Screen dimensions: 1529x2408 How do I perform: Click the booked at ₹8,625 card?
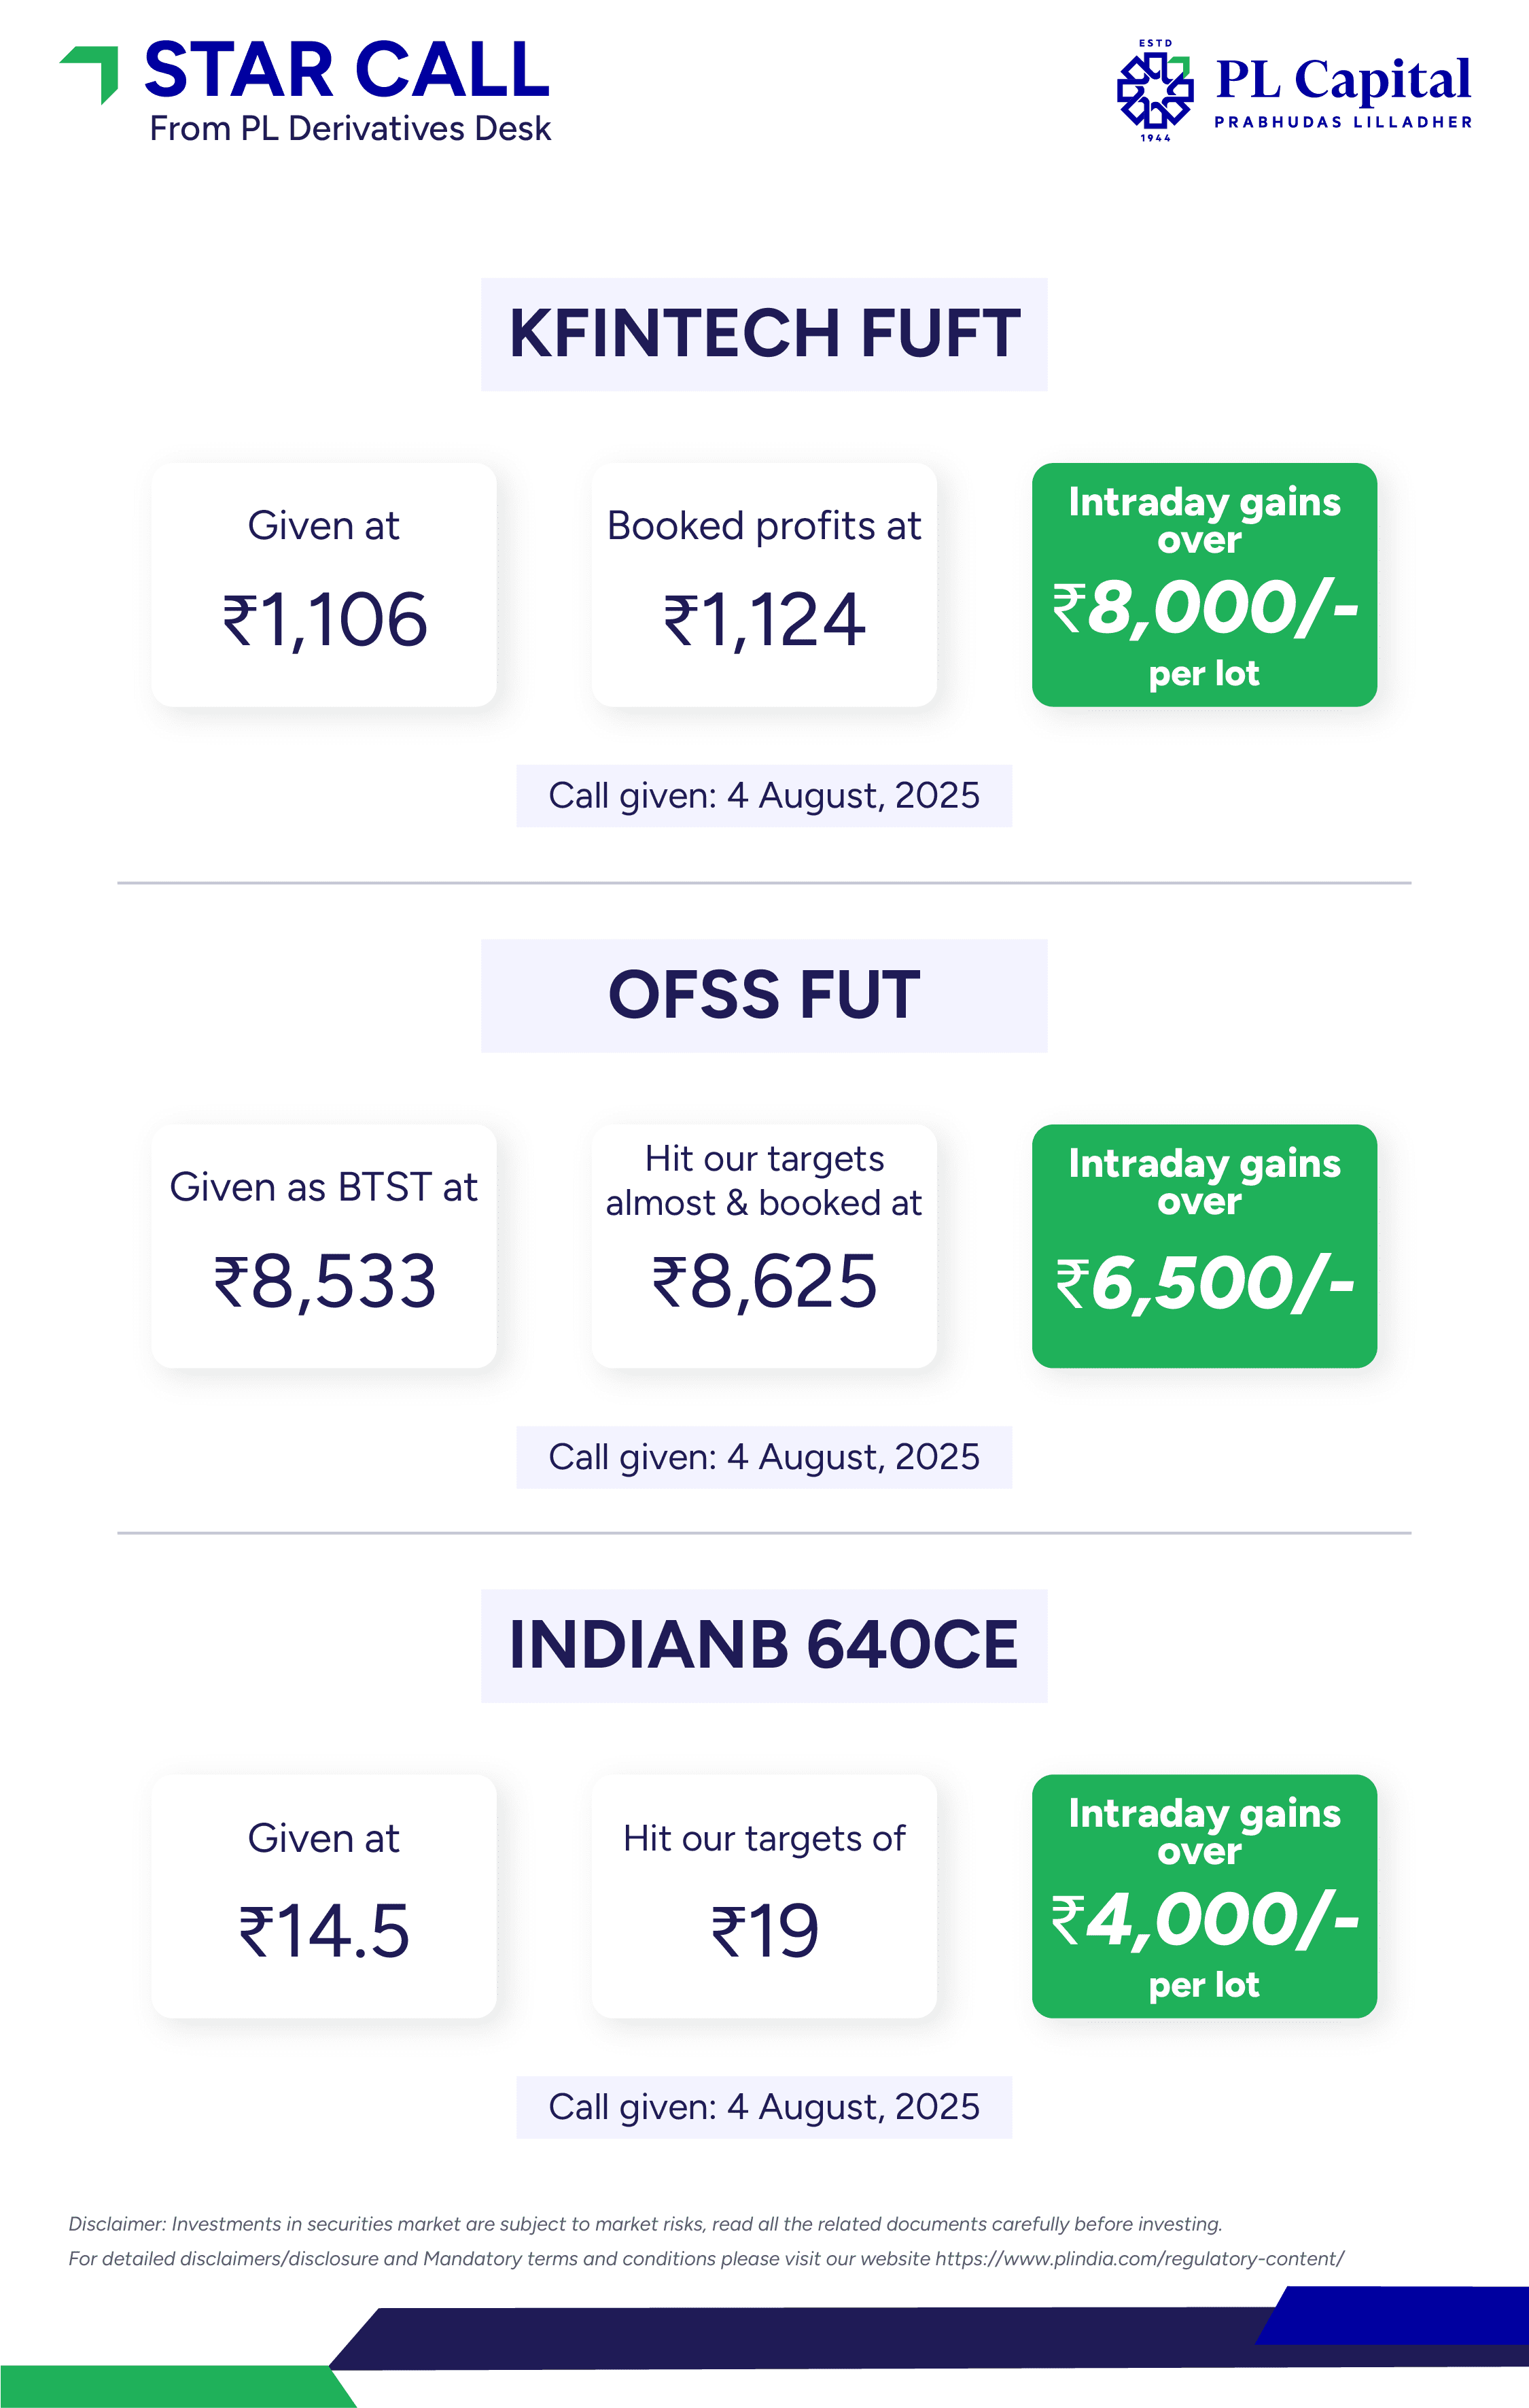tap(764, 1246)
